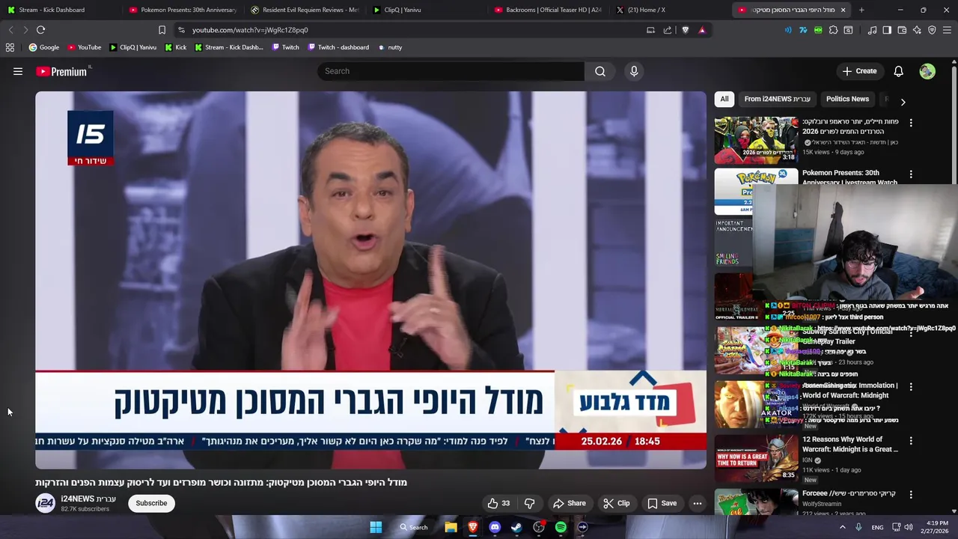Open options for the 15K views video
Viewport: 958px width, 539px height.
click(x=911, y=122)
